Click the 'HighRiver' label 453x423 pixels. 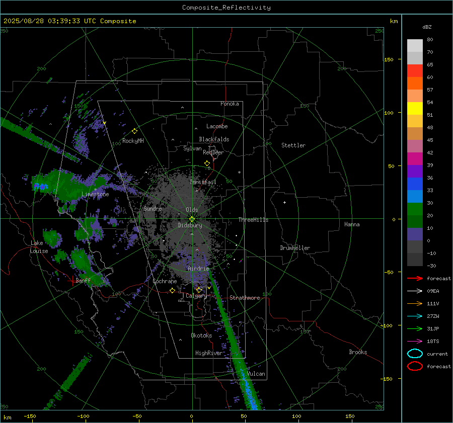[209, 353]
